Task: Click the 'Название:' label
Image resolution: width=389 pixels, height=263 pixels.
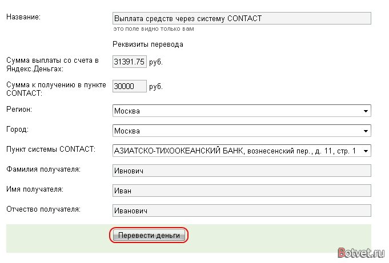Action: [23, 17]
